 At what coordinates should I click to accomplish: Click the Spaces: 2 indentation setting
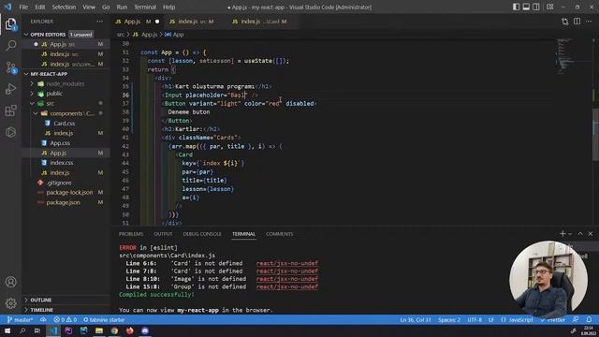point(449,320)
